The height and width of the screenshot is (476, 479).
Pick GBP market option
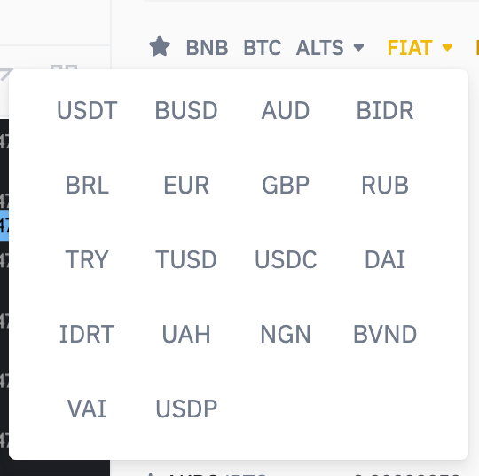[x=286, y=185]
